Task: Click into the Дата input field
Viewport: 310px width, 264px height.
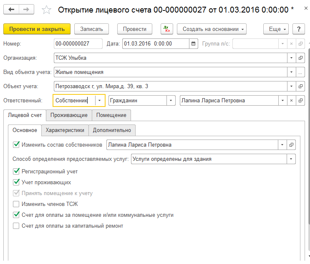Action: [156, 43]
